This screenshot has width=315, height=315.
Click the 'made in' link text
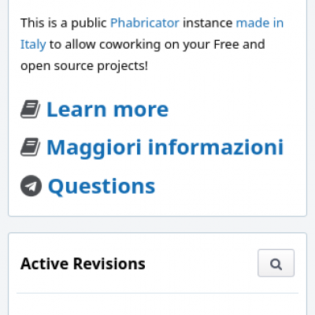click(x=260, y=23)
